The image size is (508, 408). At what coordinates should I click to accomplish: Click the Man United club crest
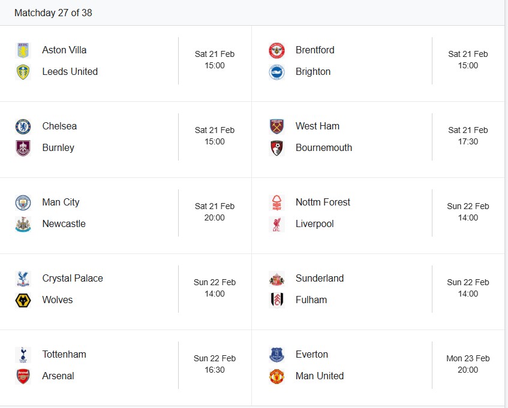click(x=276, y=376)
